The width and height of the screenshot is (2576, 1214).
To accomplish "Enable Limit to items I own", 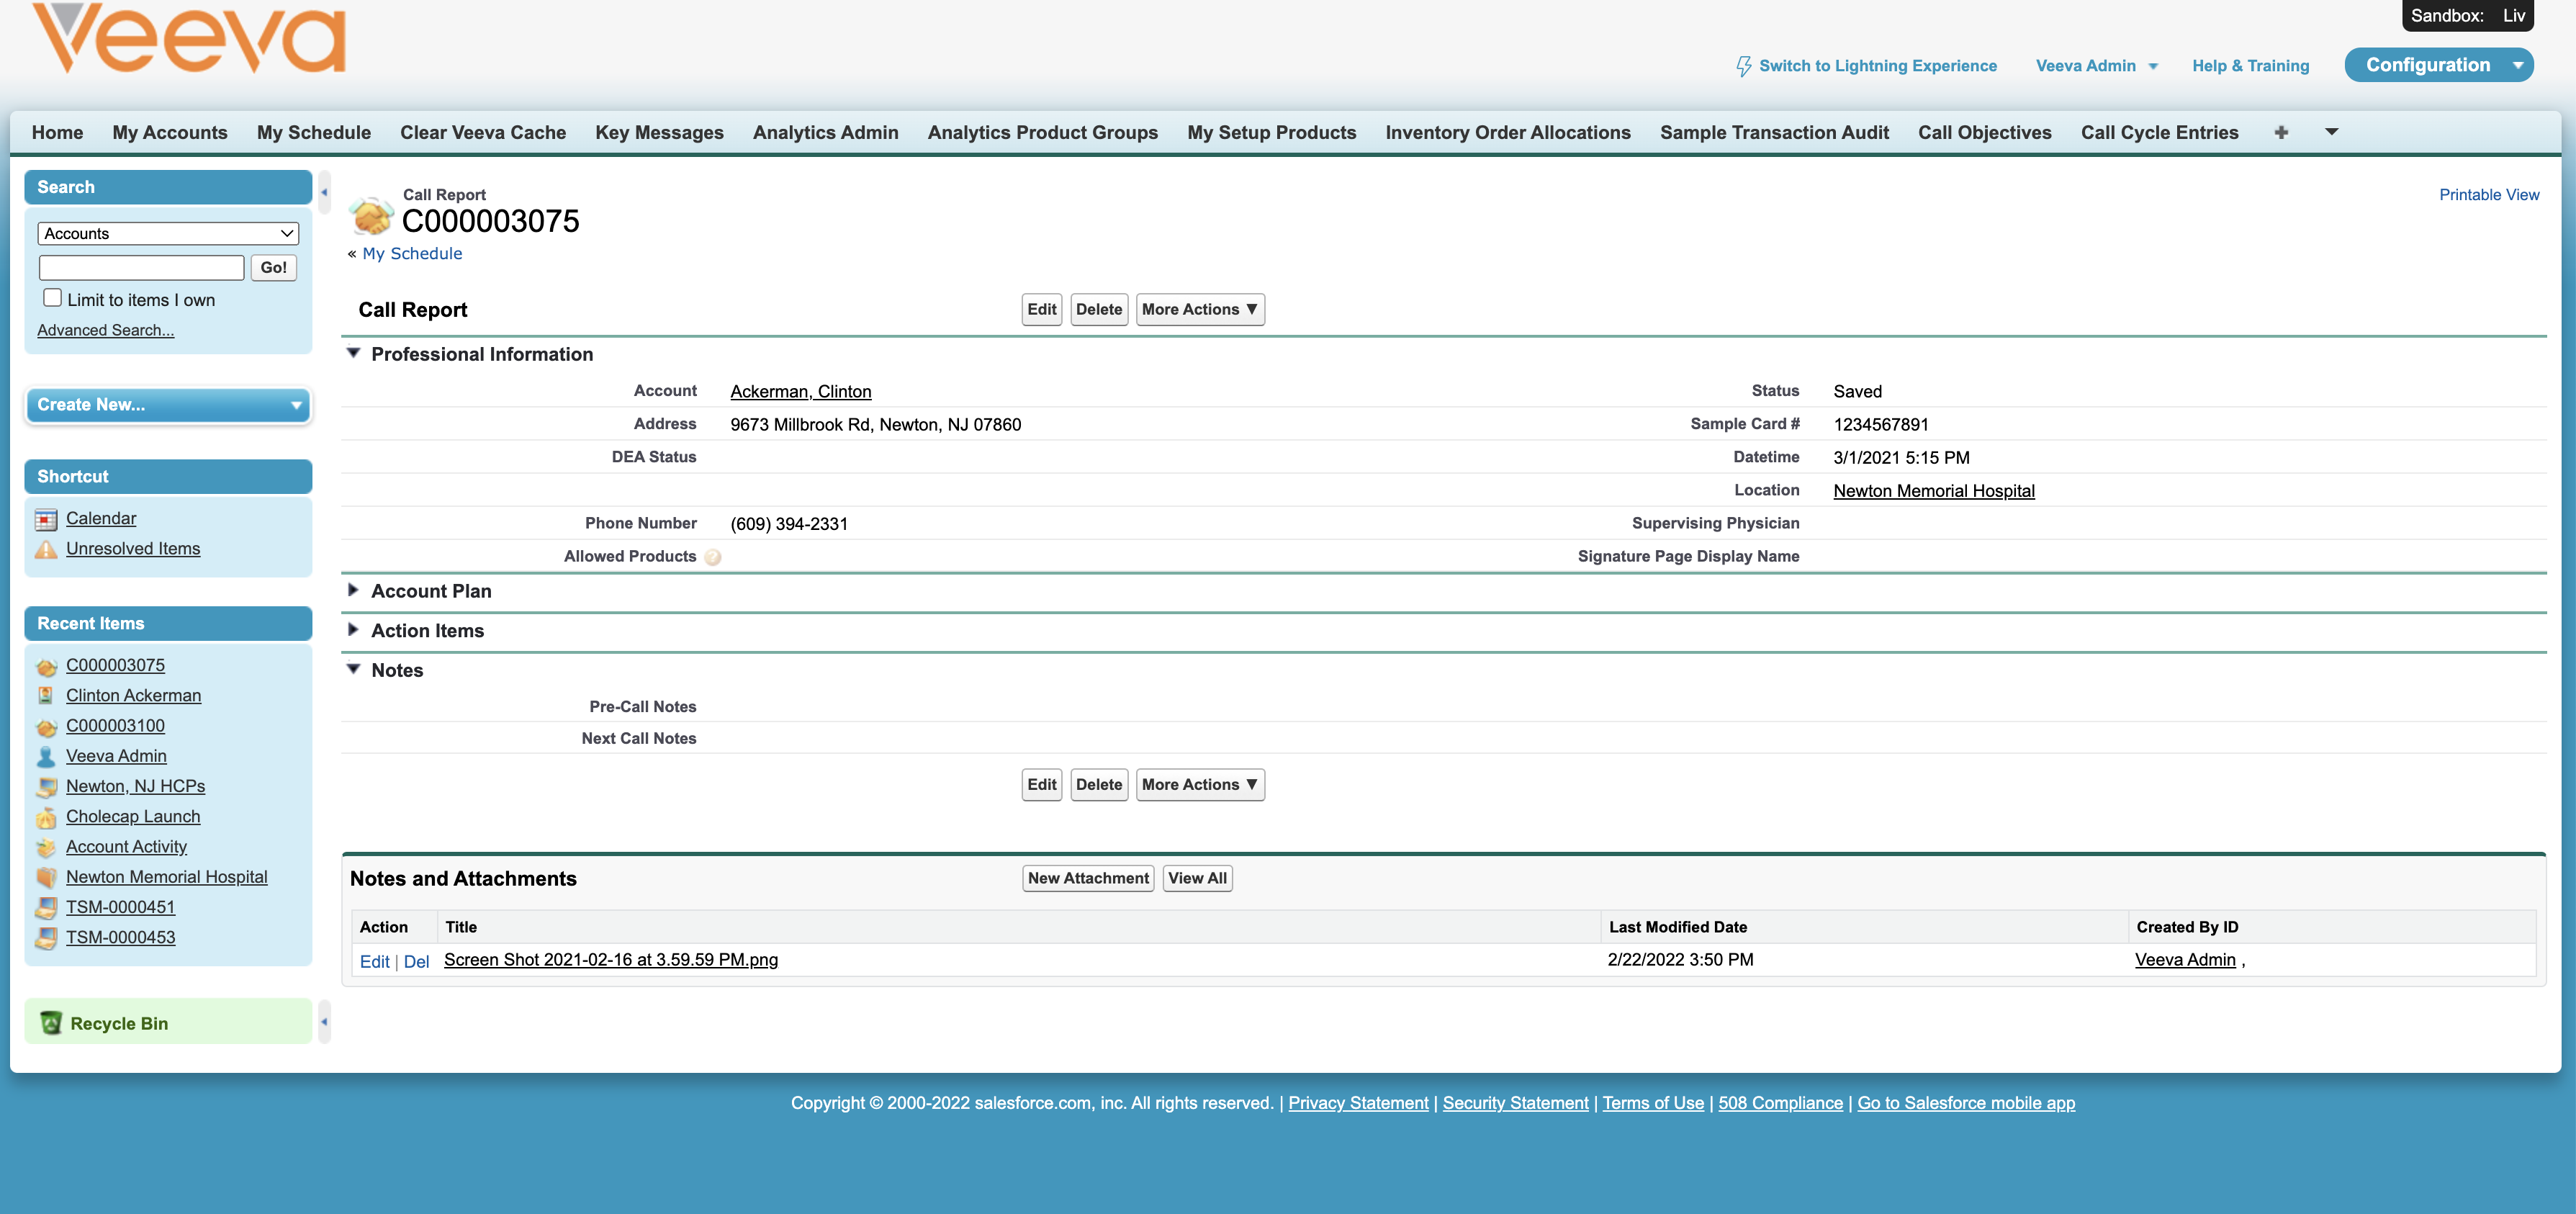I will click(53, 298).
